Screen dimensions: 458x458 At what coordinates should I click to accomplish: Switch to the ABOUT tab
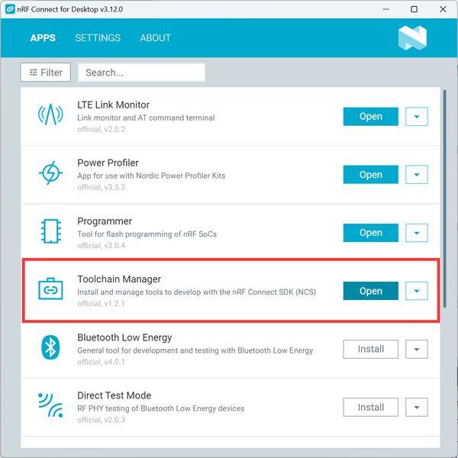[156, 37]
